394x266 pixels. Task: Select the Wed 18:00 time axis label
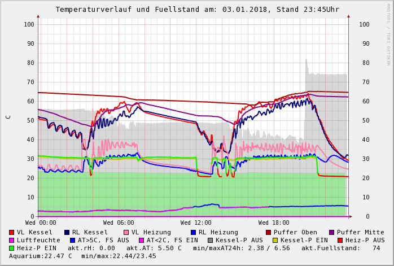[274, 223]
